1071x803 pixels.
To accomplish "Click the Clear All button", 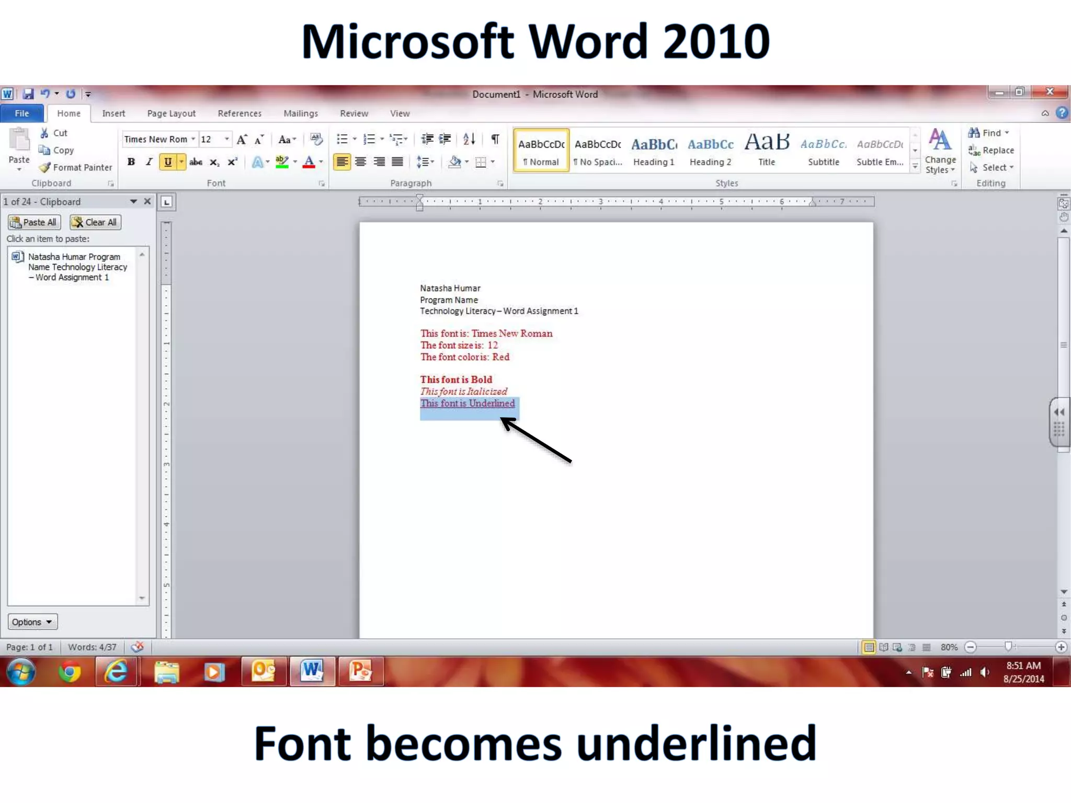I will pyautogui.click(x=96, y=222).
